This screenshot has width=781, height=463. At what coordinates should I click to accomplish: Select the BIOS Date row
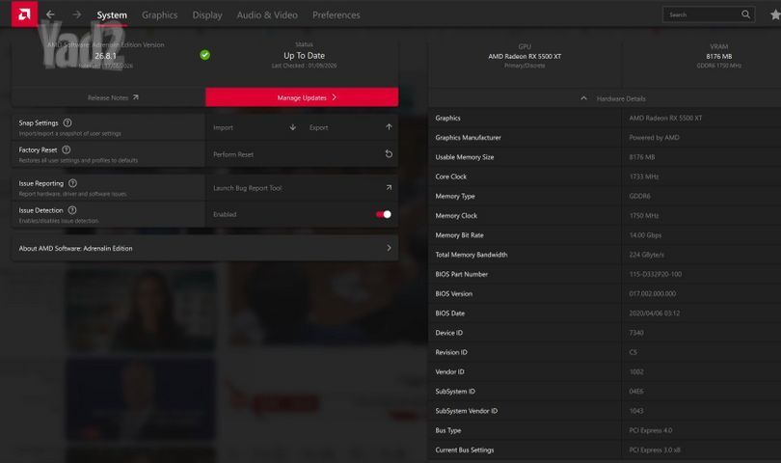click(605, 313)
